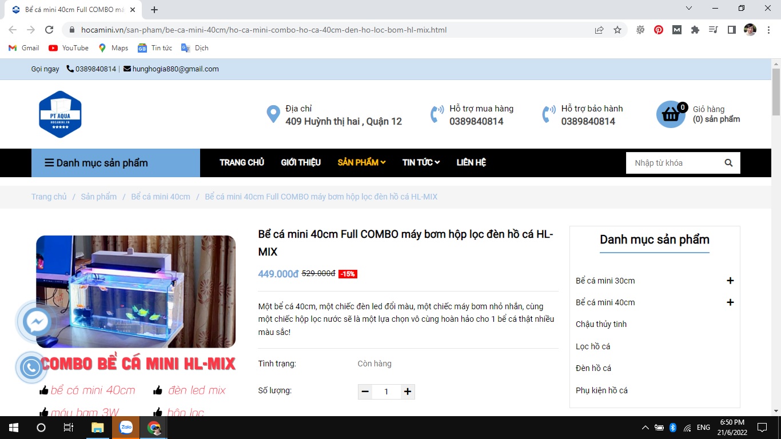Expand the Bể cá mini 30cm category
781x439 pixels.
730,281
